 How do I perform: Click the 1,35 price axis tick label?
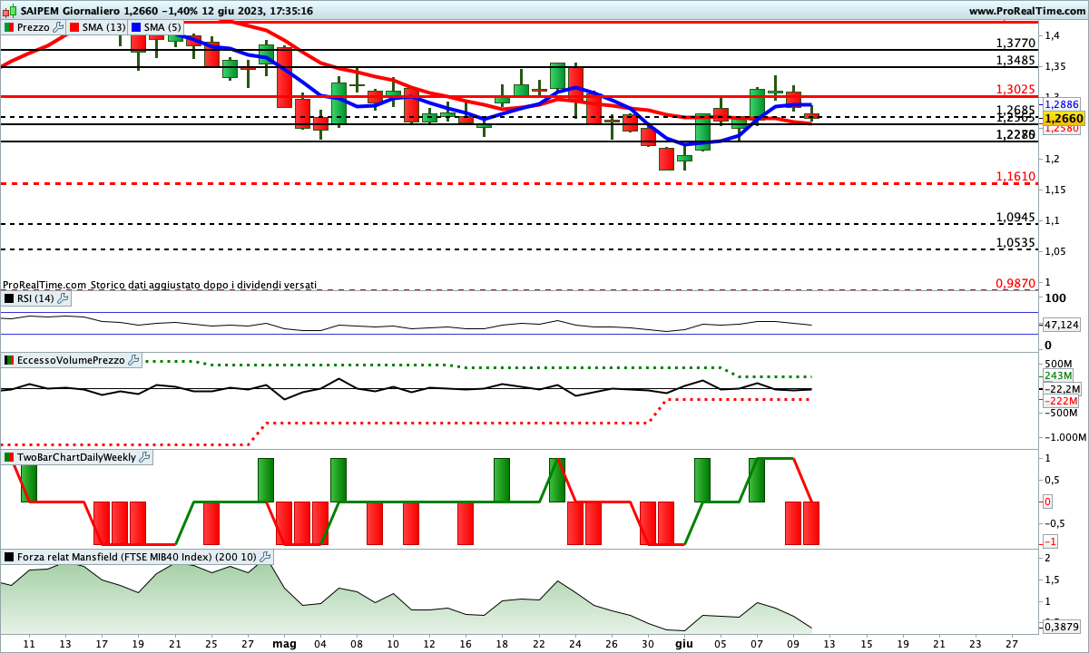coord(1055,66)
